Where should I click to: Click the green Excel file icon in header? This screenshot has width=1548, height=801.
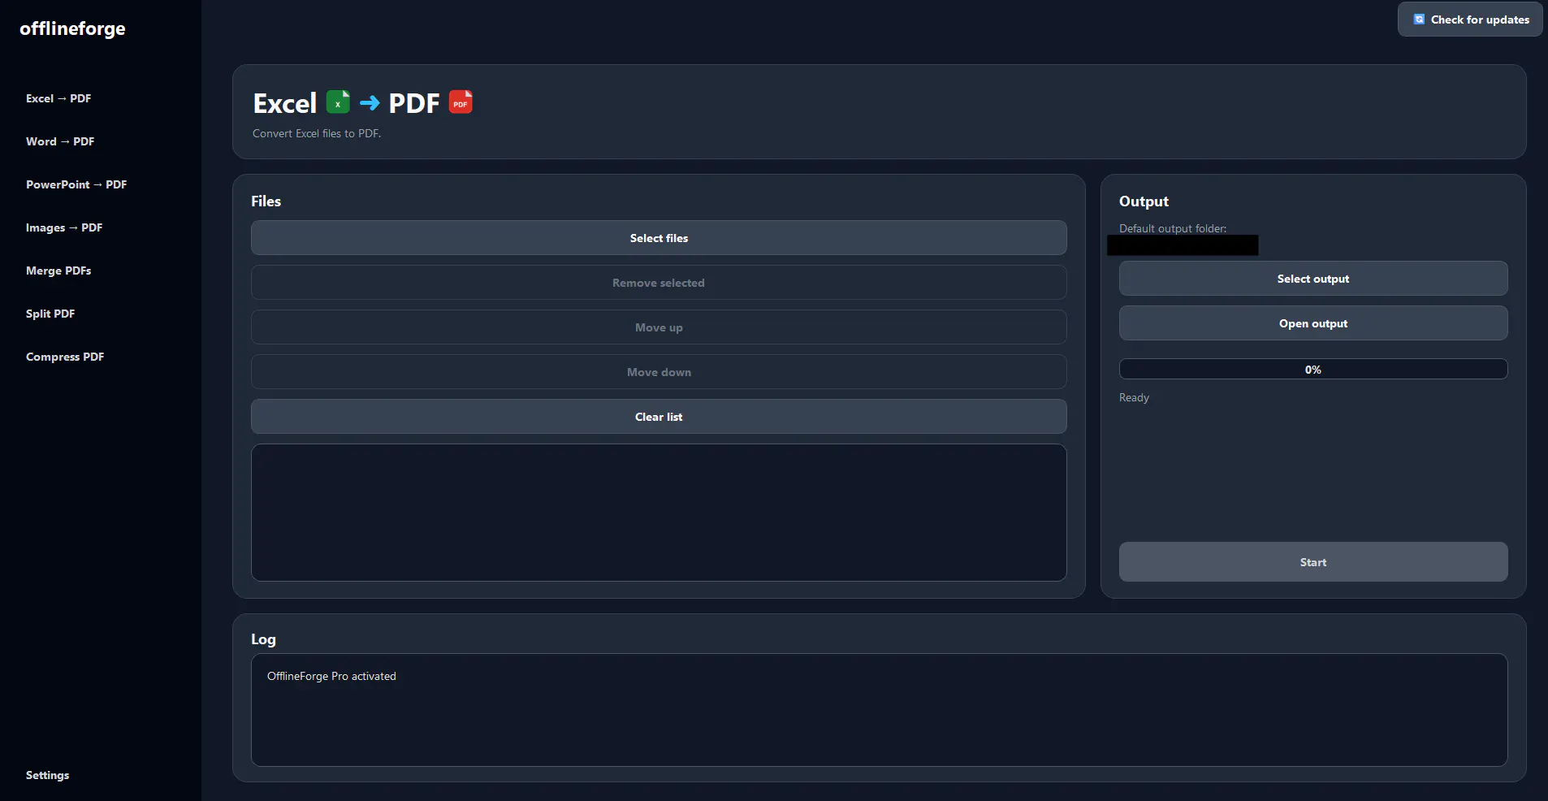tap(338, 102)
